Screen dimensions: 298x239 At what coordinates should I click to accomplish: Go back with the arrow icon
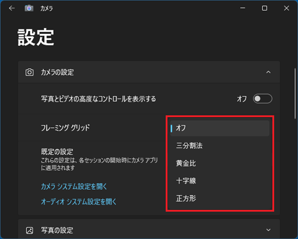coord(12,8)
